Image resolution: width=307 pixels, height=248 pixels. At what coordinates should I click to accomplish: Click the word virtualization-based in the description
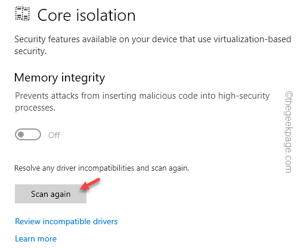pos(252,39)
